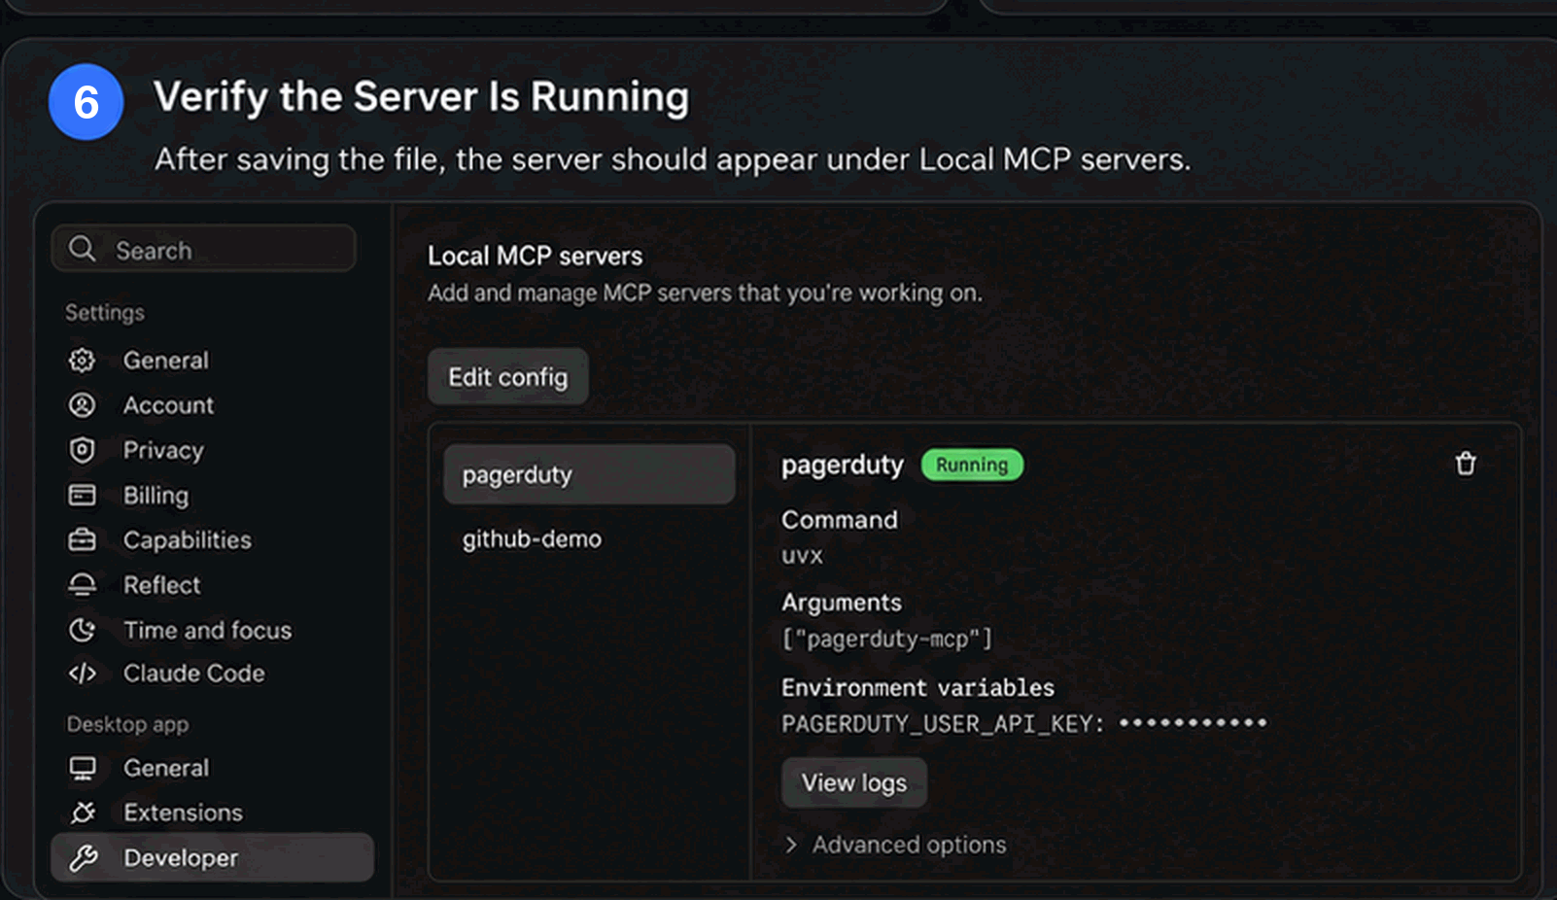Open the Reflect settings
The width and height of the screenshot is (1557, 900).
[161, 585]
